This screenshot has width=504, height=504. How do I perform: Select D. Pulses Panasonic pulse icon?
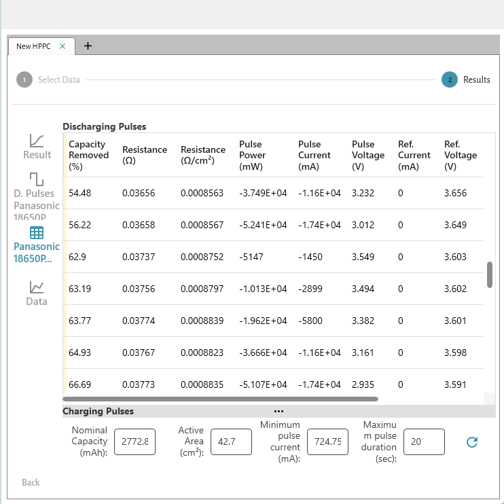(37, 179)
